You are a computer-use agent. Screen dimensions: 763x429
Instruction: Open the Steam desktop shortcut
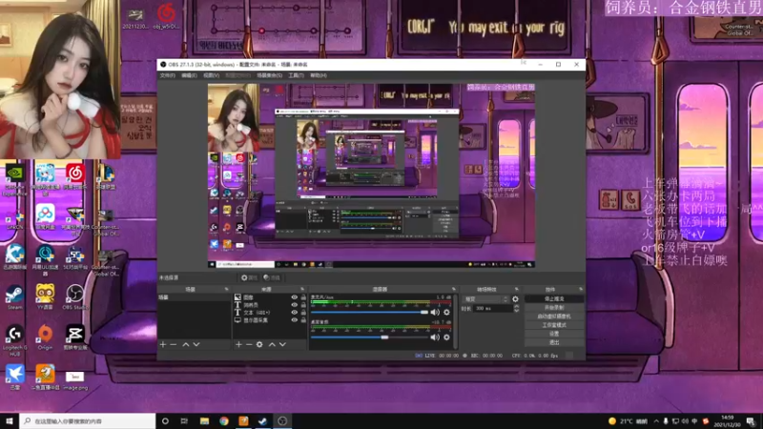coord(14,297)
